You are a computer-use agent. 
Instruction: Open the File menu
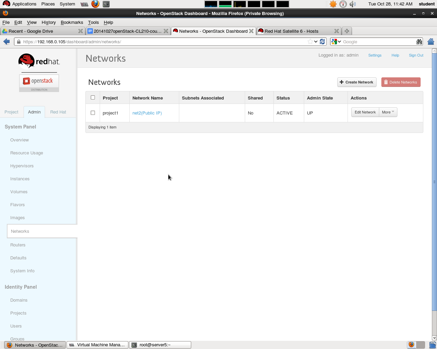(6, 22)
